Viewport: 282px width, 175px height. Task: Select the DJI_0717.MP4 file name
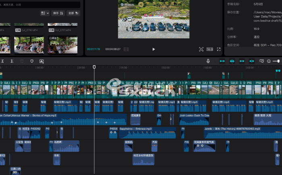click(63, 30)
